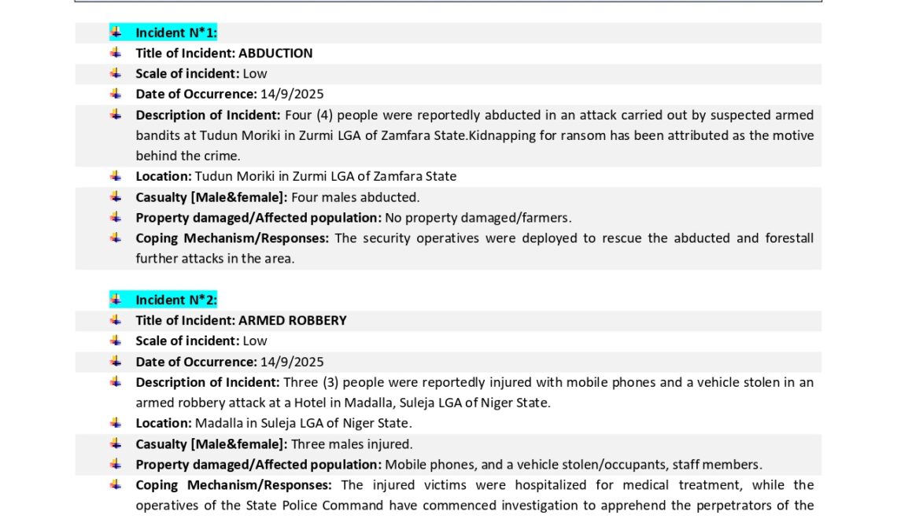This screenshot has width=897, height=519.
Task: Click bullet icon next to Title of Incident: ABDUCTION
Action: [x=116, y=53]
